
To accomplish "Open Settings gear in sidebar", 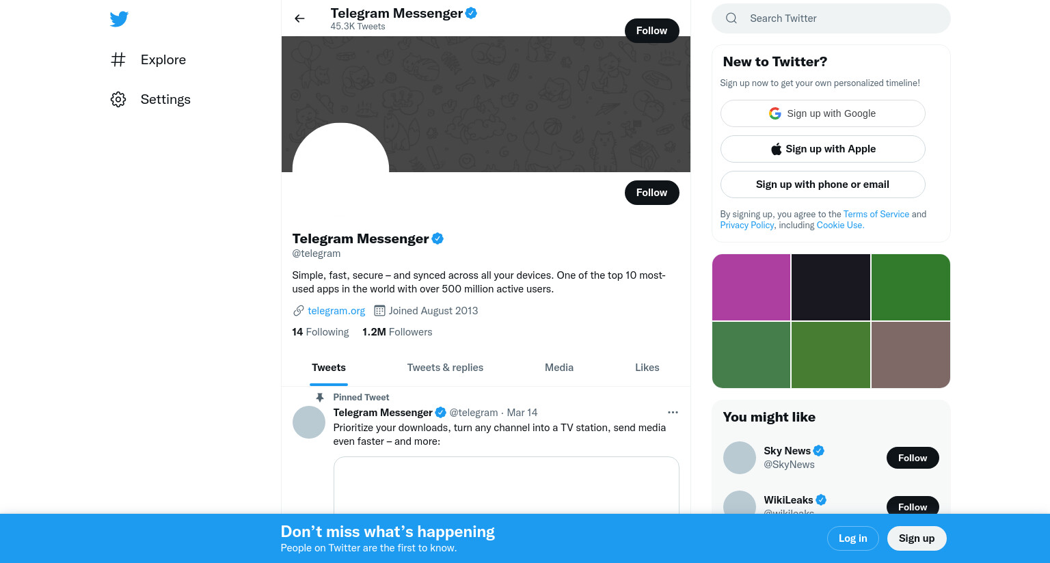I will click(x=118, y=99).
